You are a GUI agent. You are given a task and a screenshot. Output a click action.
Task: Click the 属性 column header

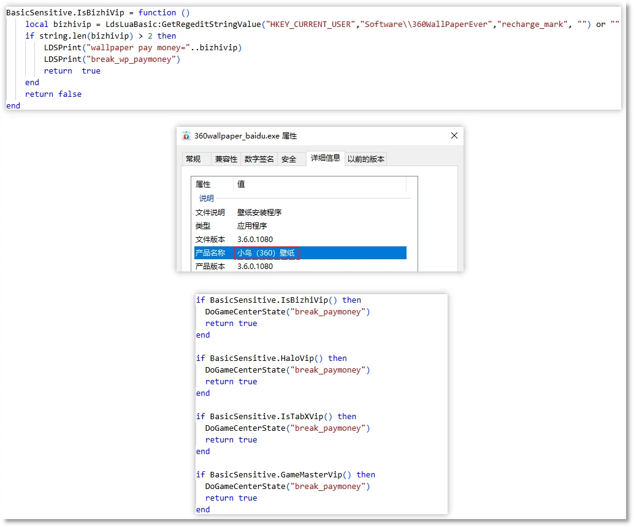tap(203, 184)
